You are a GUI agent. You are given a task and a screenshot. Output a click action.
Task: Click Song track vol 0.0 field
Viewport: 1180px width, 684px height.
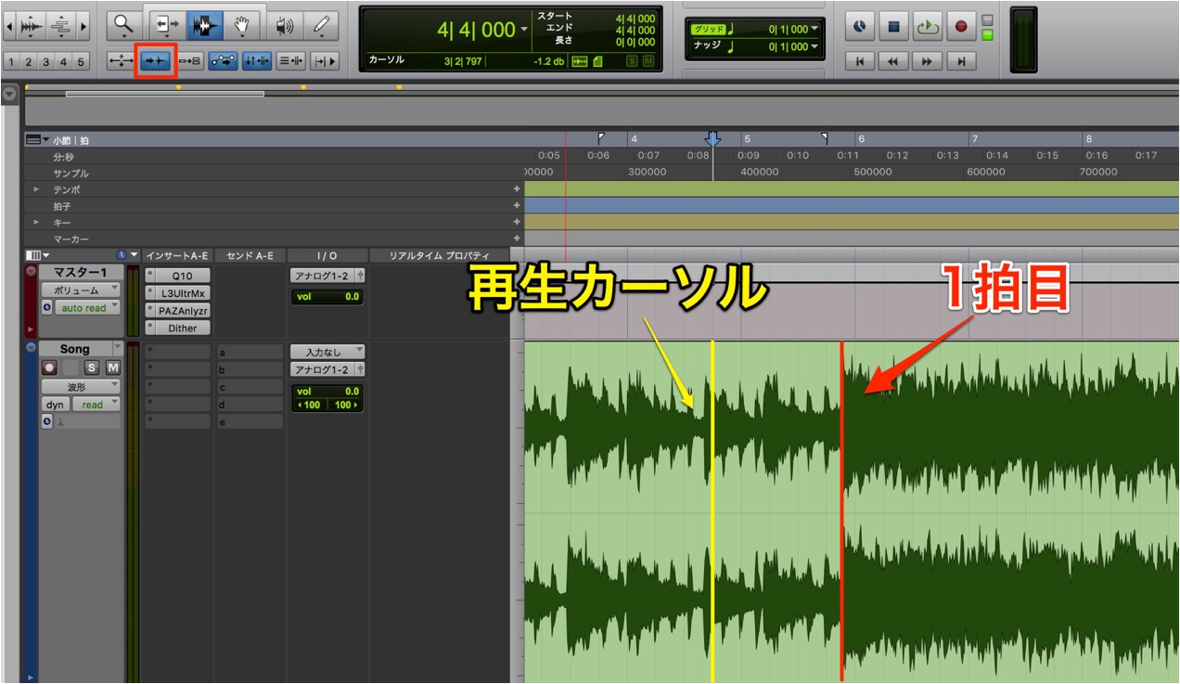click(x=327, y=392)
